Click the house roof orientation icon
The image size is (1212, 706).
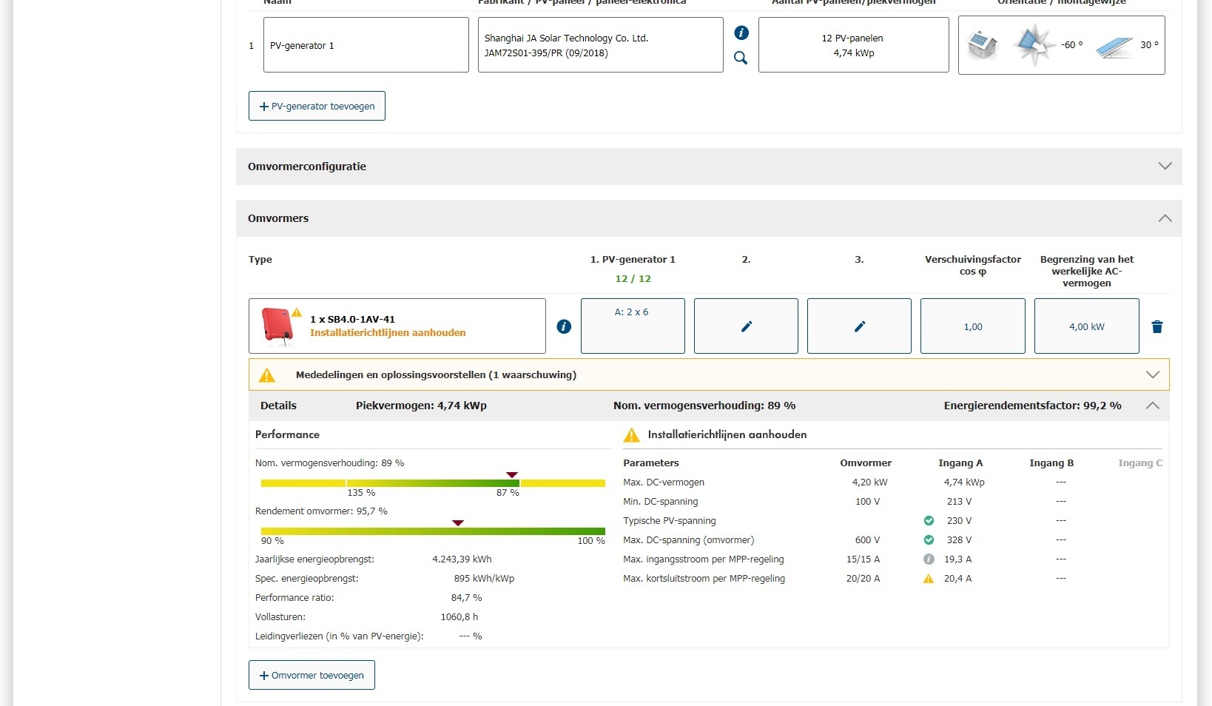983,45
